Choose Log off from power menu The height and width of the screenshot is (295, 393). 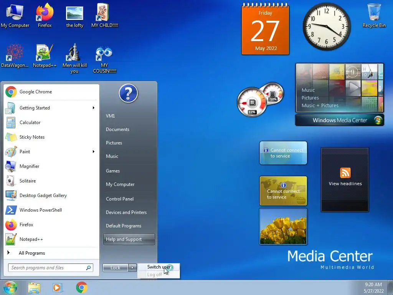pyautogui.click(x=159, y=274)
